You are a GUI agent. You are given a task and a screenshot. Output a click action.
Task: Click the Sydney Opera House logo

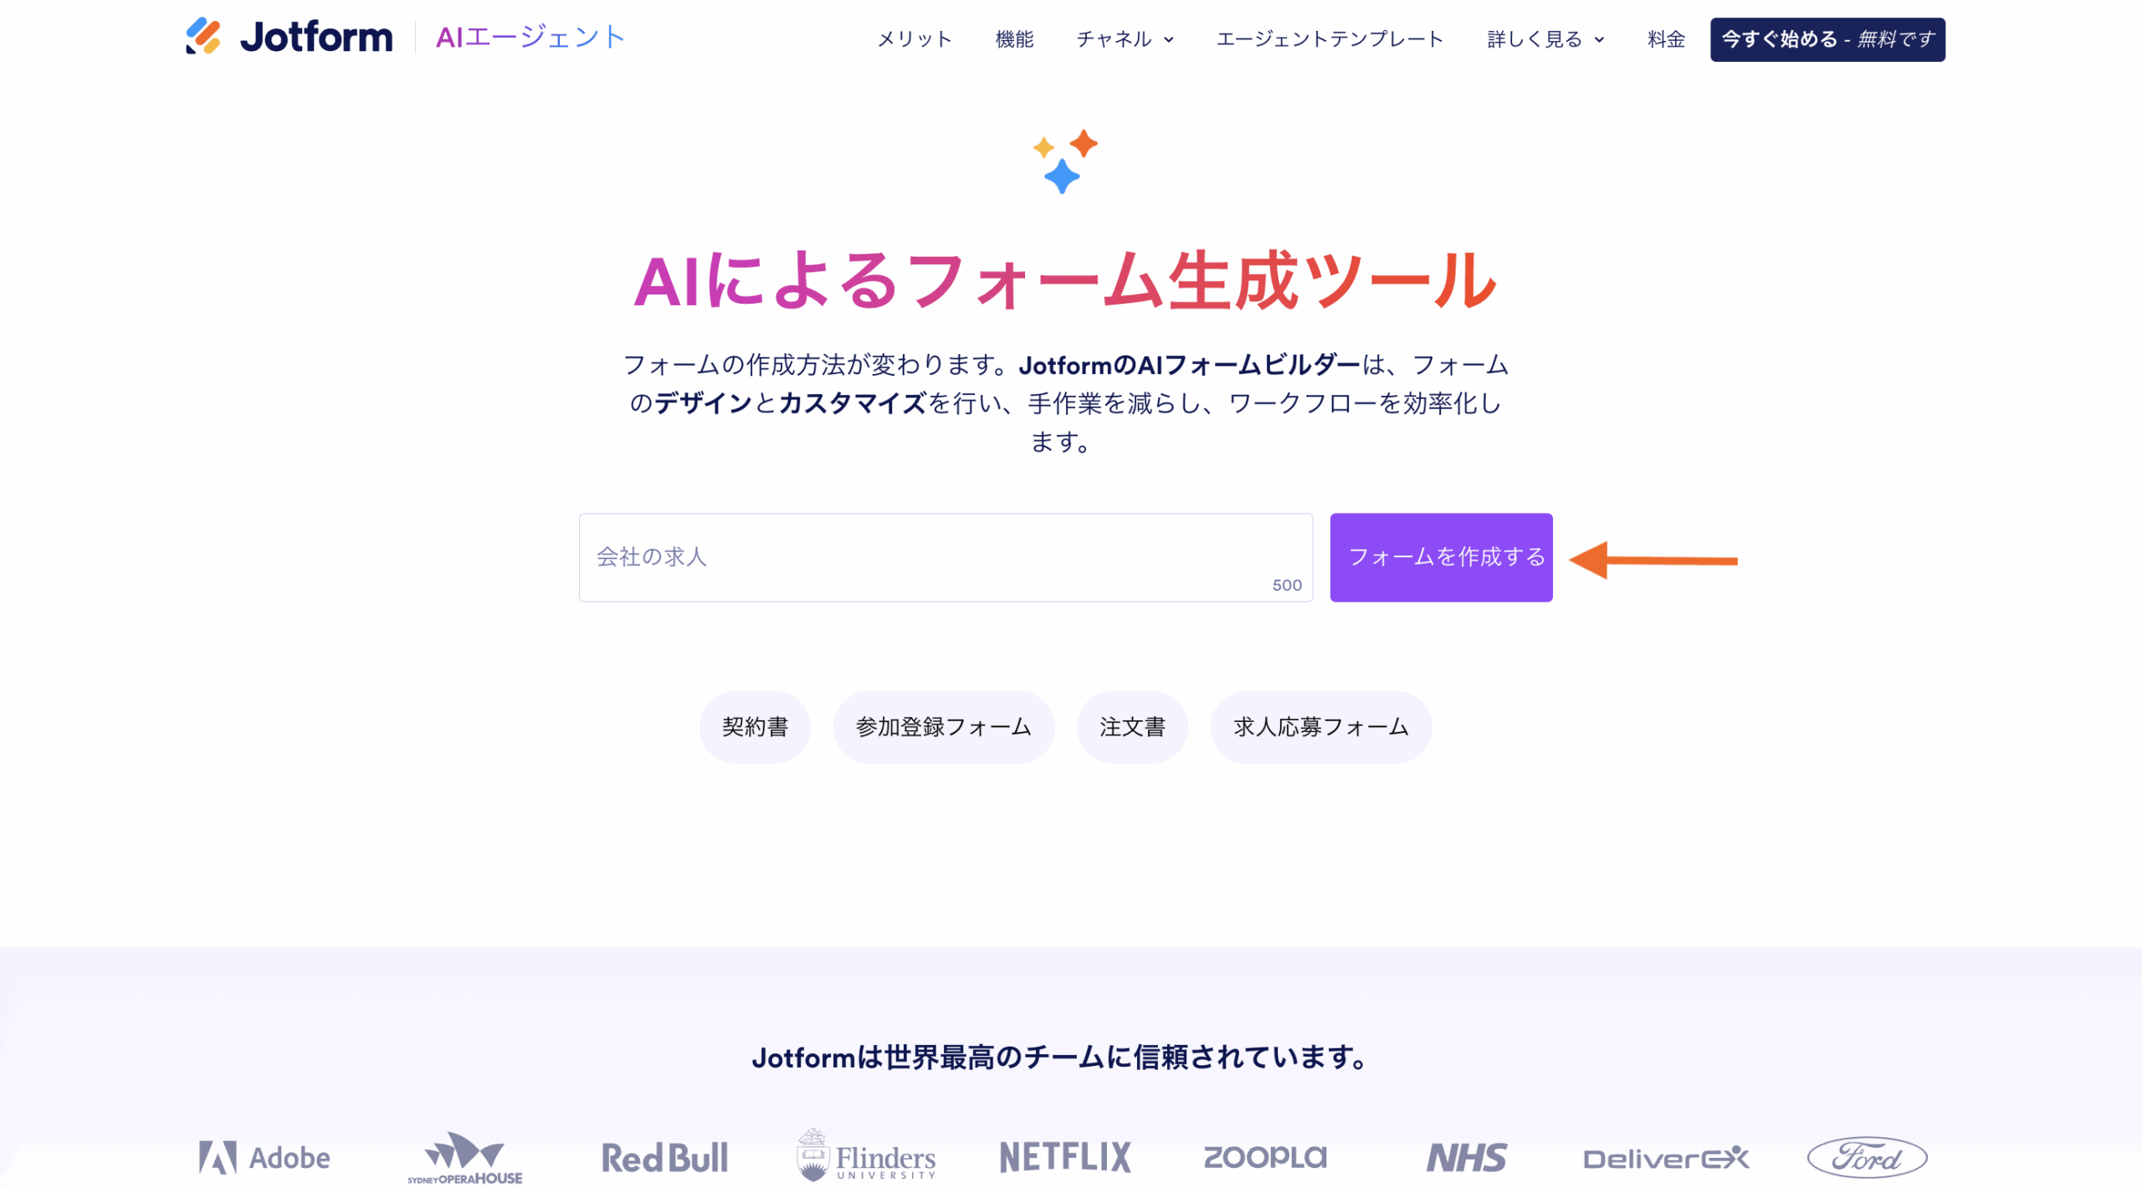tap(465, 1158)
